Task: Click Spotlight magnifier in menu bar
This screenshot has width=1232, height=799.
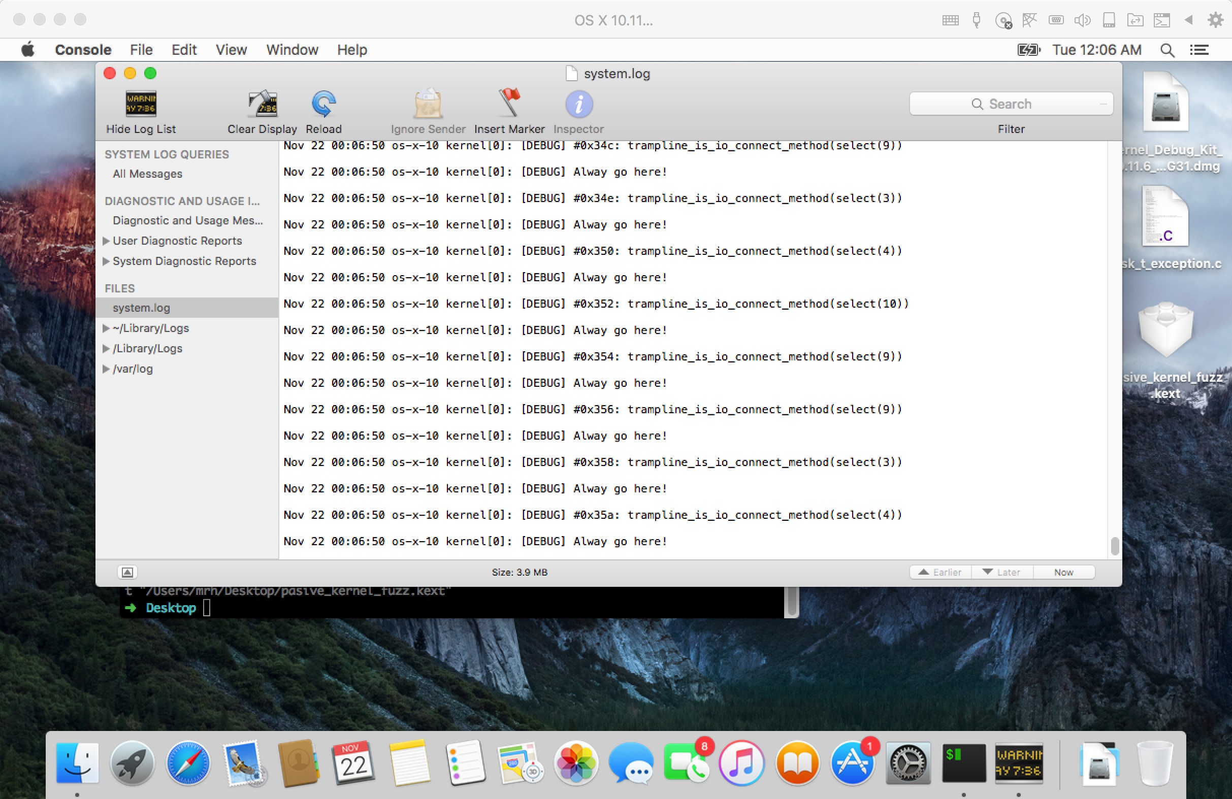Action: click(1167, 50)
